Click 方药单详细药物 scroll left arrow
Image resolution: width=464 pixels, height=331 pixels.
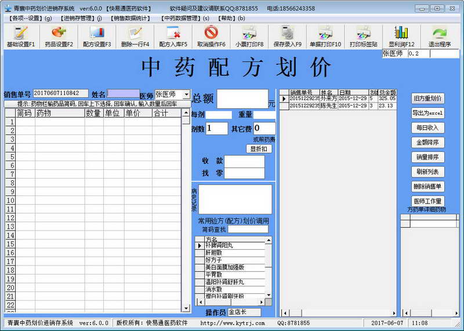(x=407, y=313)
